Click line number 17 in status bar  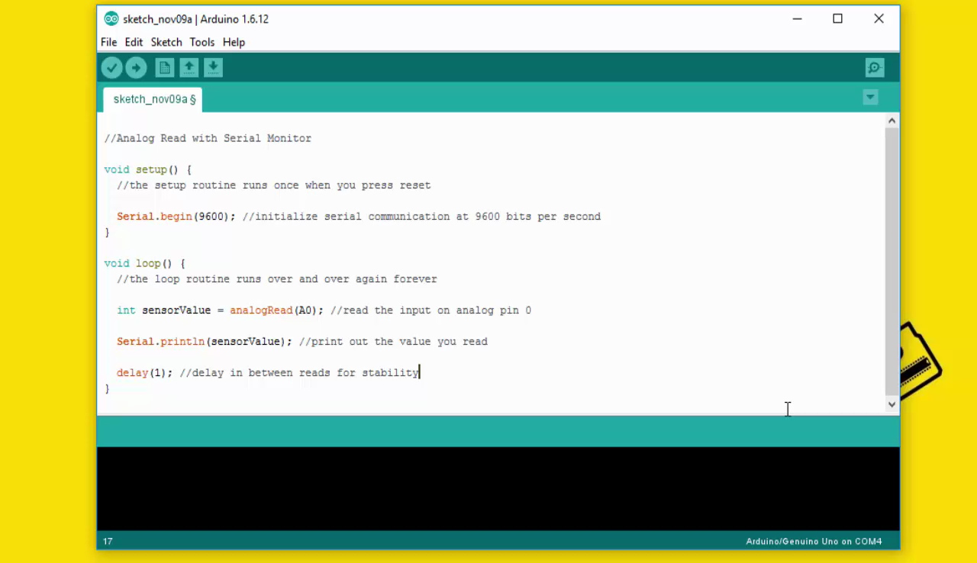[108, 542]
